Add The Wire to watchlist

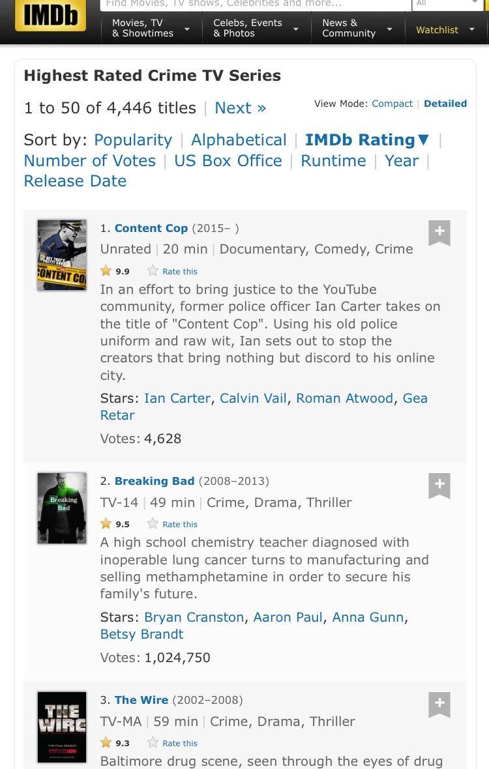(x=439, y=704)
